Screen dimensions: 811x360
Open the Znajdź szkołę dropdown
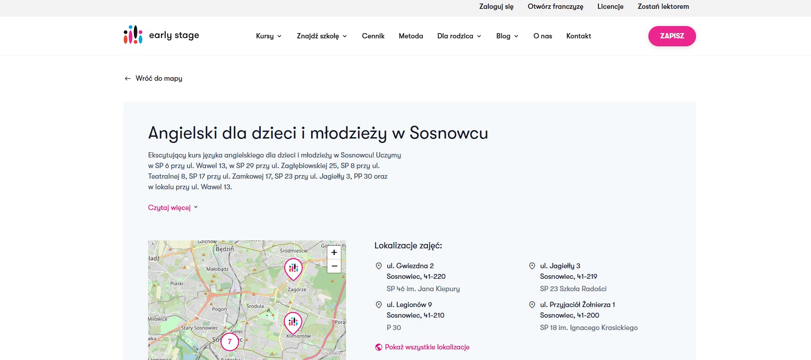(322, 36)
